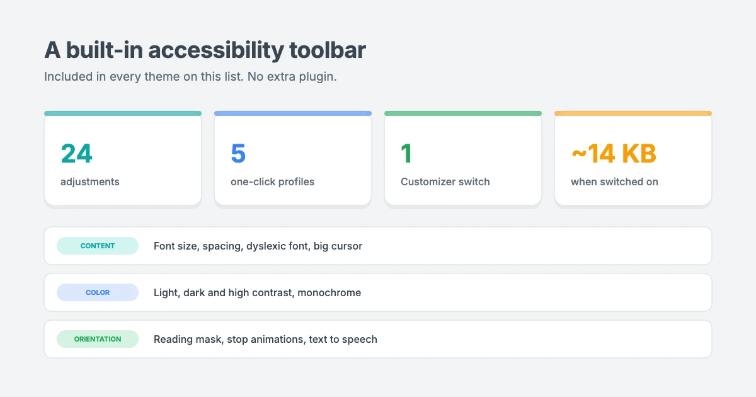
Task: Select the "~14 KB" value
Action: (614, 153)
